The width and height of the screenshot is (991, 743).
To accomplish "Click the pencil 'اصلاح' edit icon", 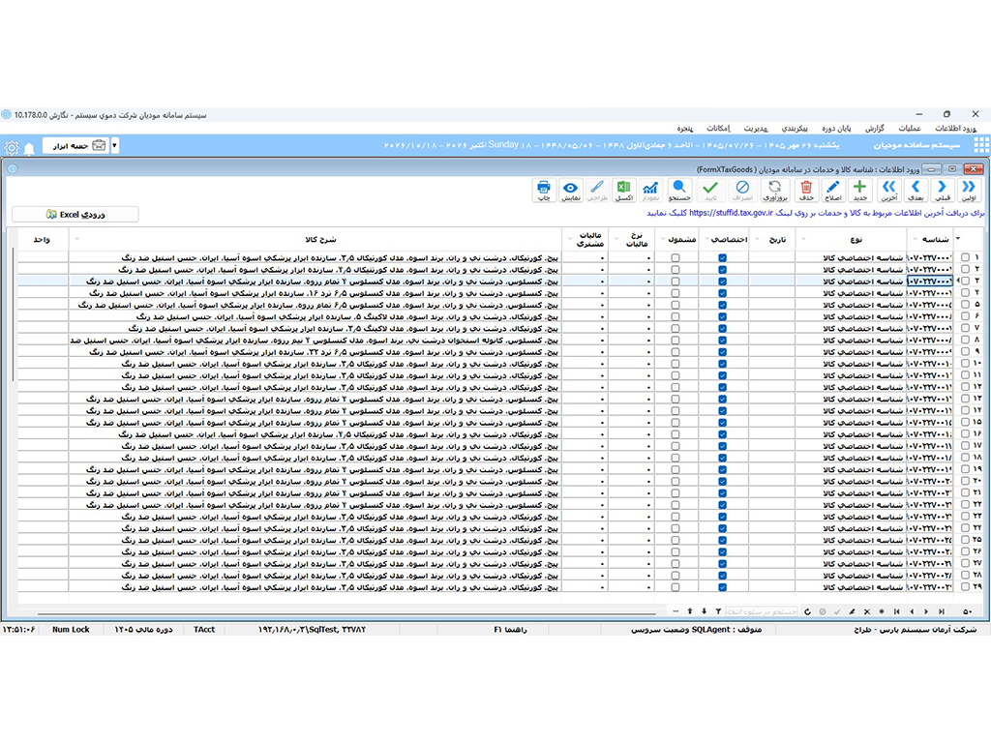I will pyautogui.click(x=833, y=190).
